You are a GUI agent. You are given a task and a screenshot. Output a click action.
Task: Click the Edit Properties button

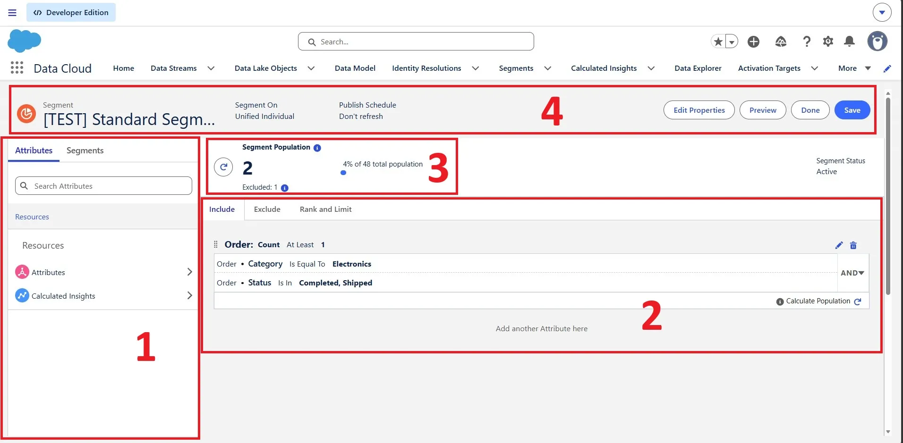point(699,110)
